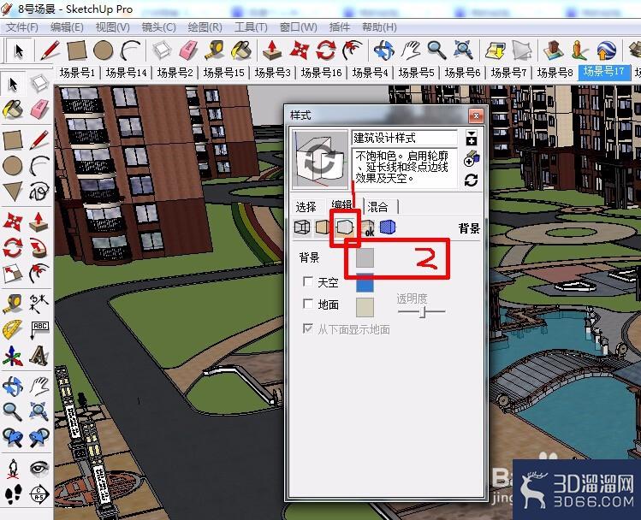Select the Axes tool in left toolbar
The height and width of the screenshot is (520, 641).
pos(13,356)
